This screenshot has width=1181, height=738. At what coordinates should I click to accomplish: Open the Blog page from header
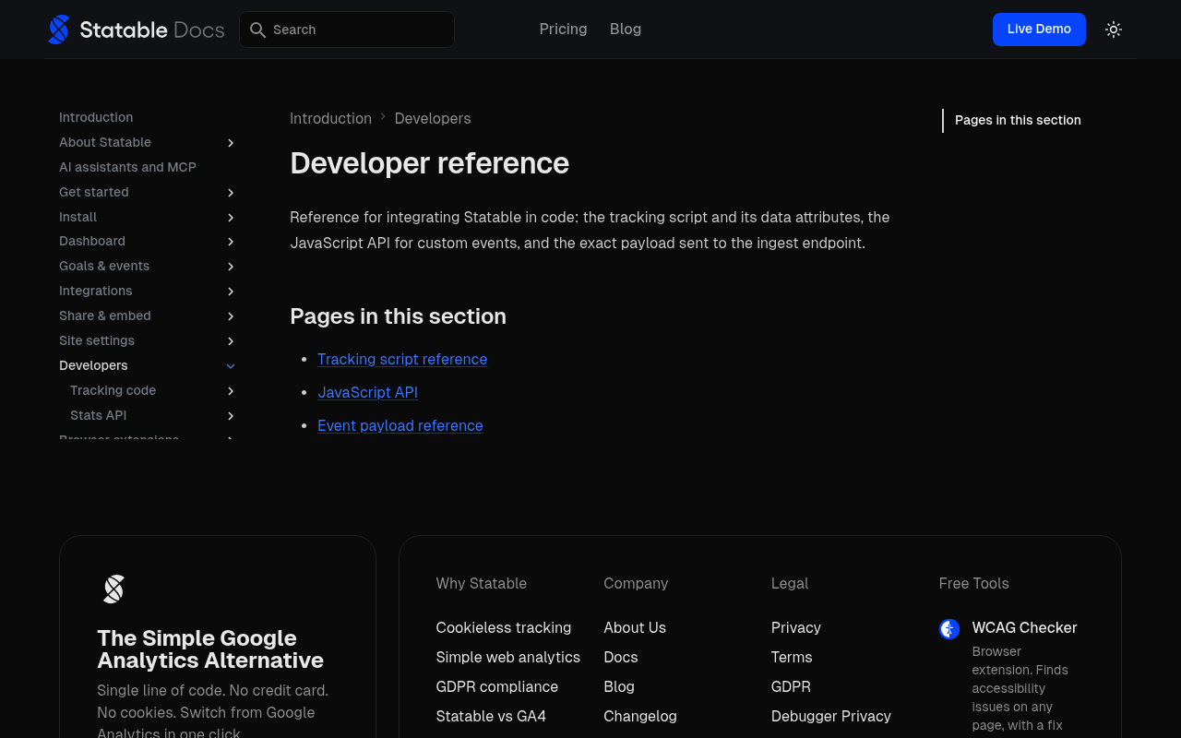click(626, 30)
